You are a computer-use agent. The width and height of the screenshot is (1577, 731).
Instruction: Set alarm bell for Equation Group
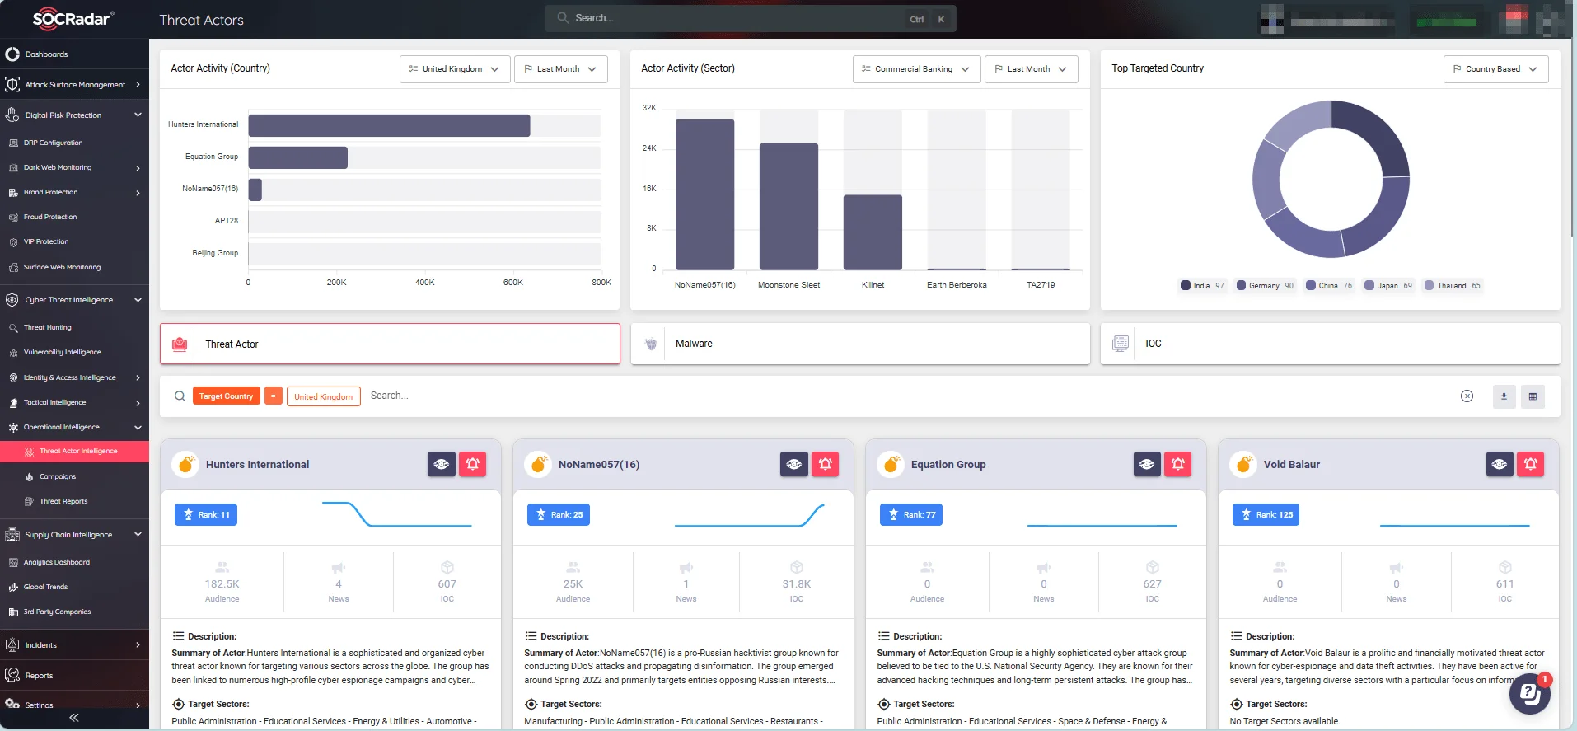click(1178, 464)
